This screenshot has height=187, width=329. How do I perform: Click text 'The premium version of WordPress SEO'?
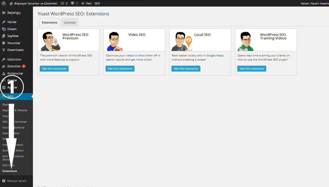(x=66, y=56)
